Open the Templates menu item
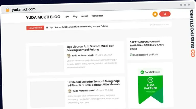196x109 pixels. click(x=97, y=16)
